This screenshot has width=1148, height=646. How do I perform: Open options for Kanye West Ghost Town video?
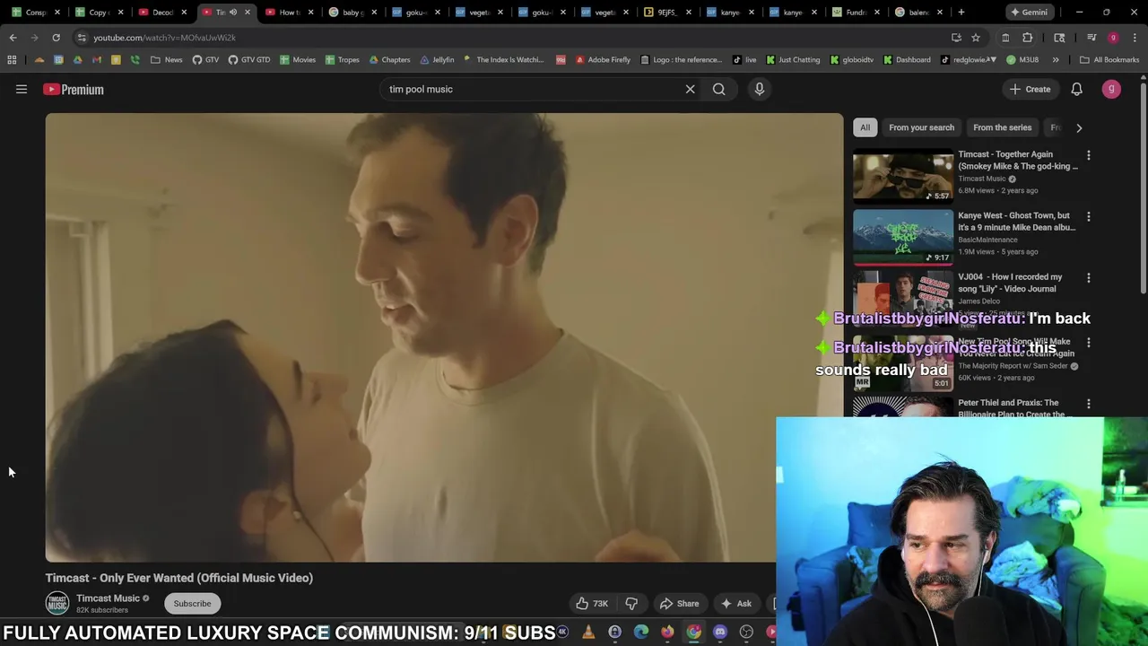tap(1089, 216)
